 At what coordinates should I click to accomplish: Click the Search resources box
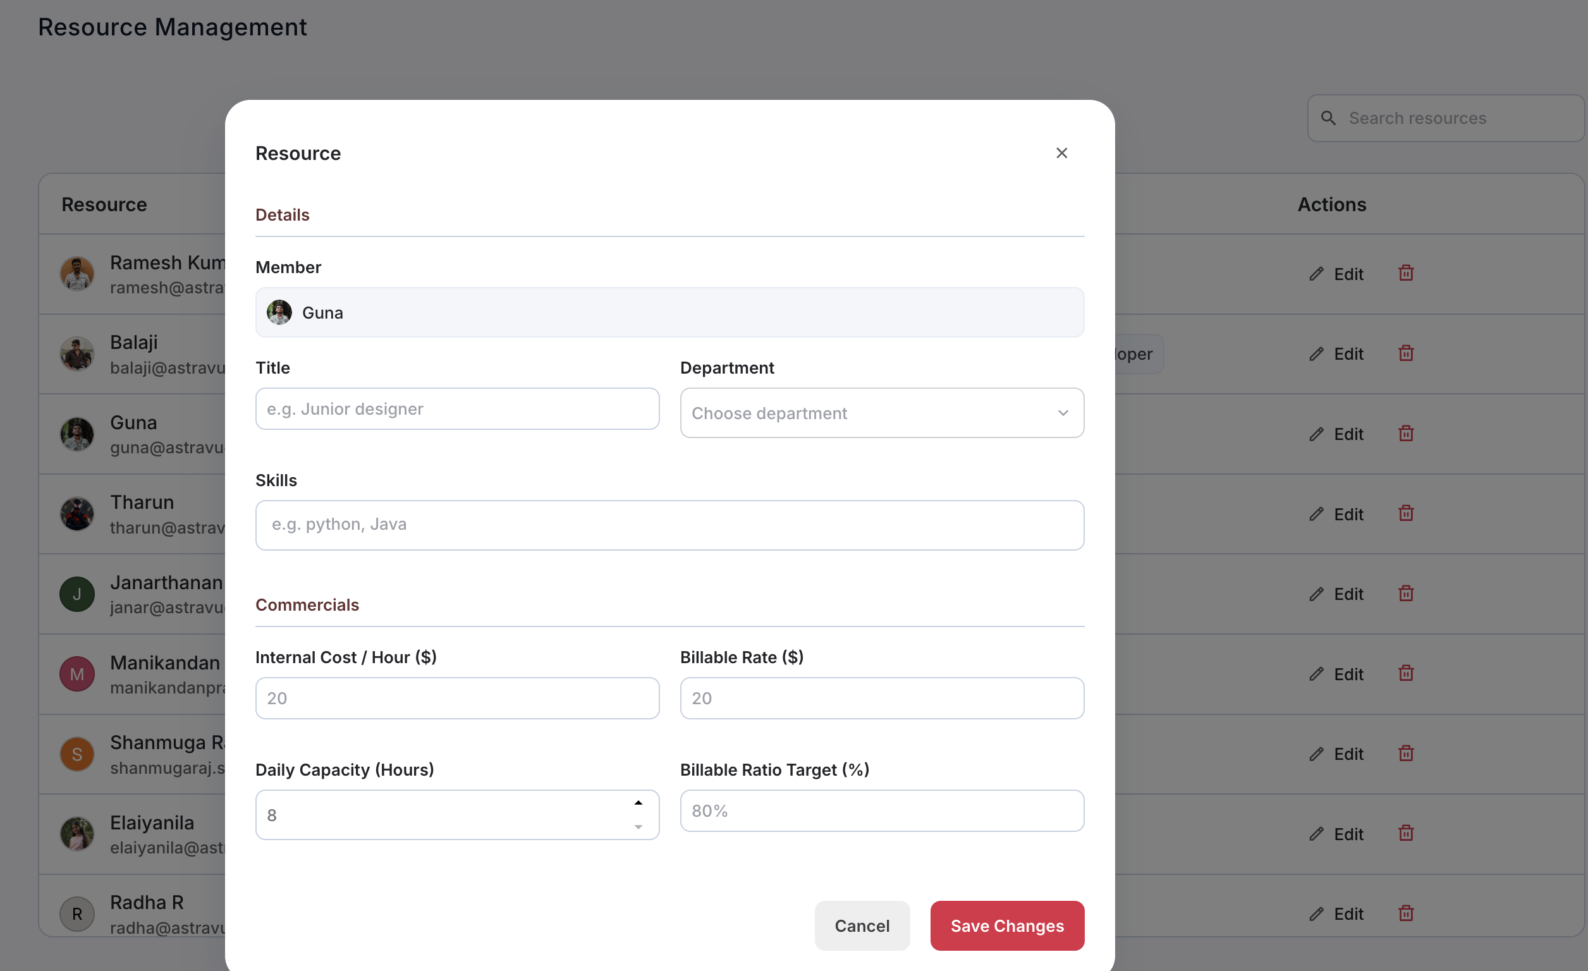pos(1446,118)
